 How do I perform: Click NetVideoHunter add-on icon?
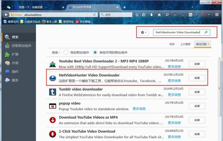coord(53,78)
